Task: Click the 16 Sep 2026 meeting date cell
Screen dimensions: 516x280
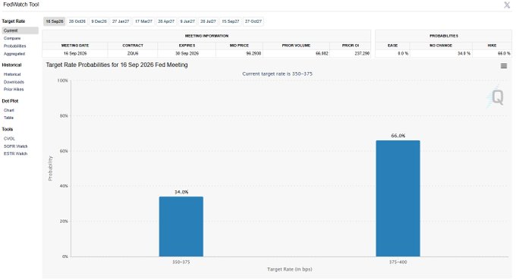Action: coord(75,53)
